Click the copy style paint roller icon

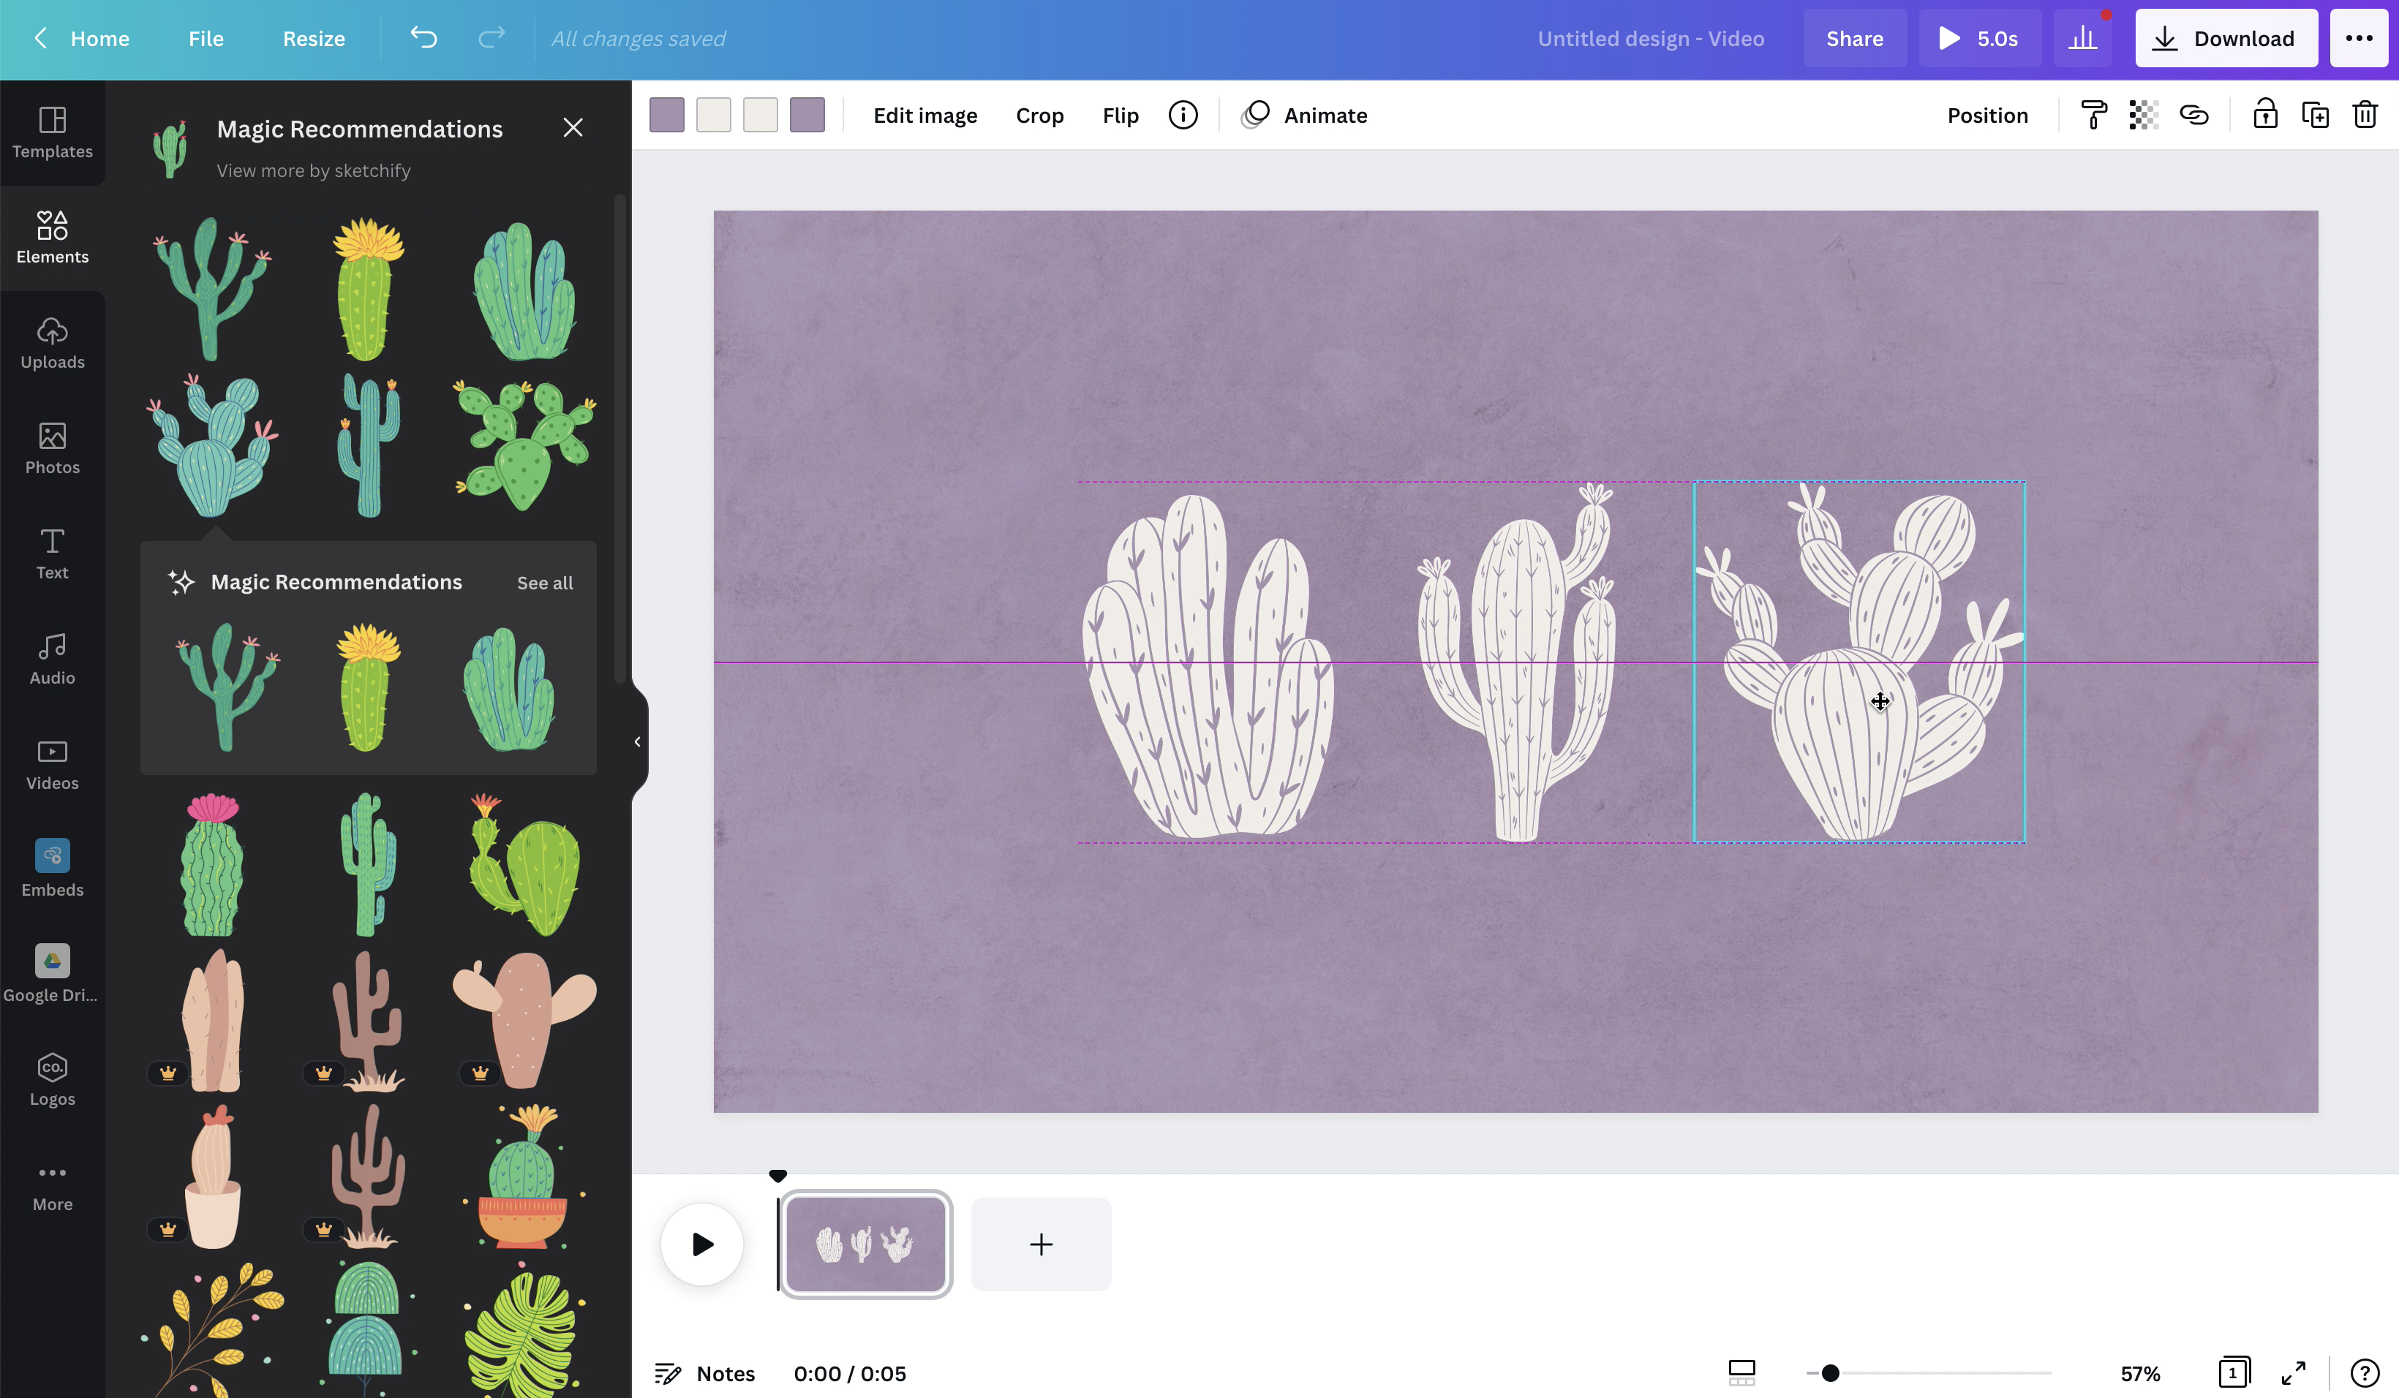2093,115
